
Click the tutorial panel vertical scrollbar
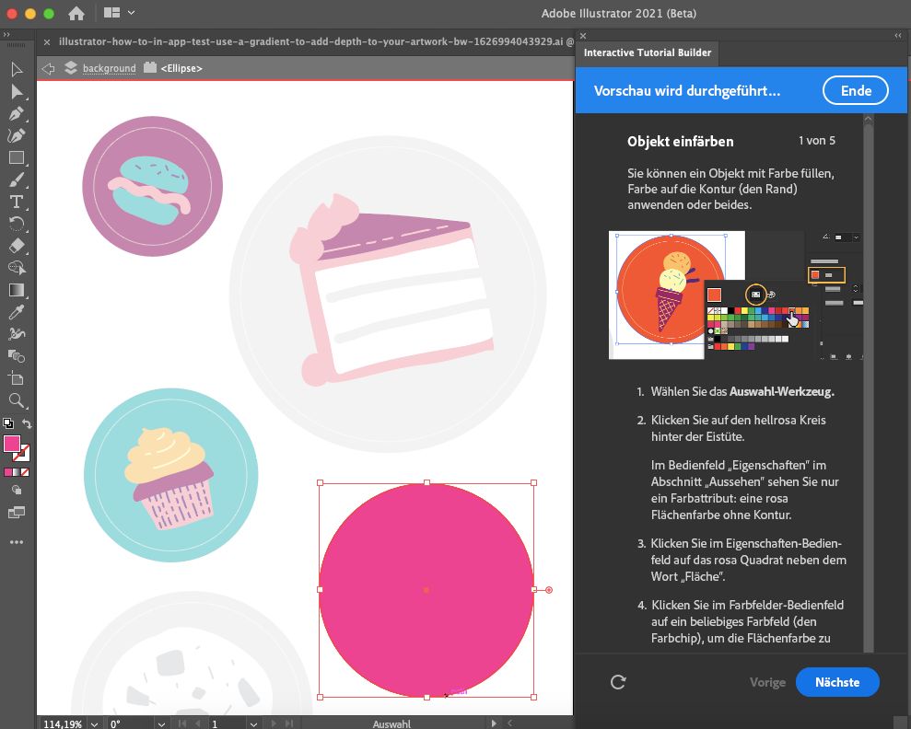(x=869, y=383)
